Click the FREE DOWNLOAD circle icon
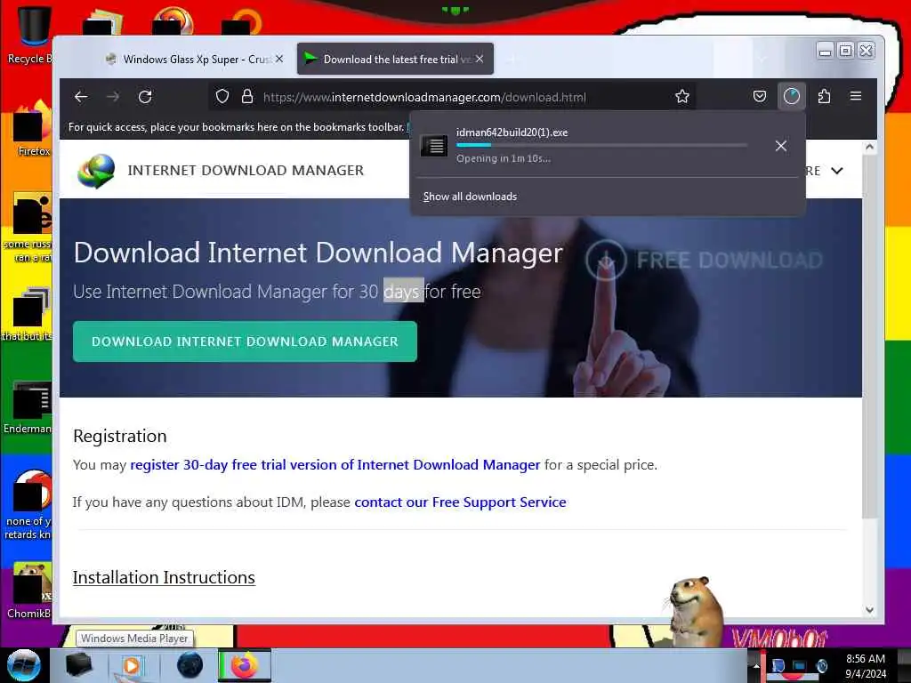 coord(606,261)
